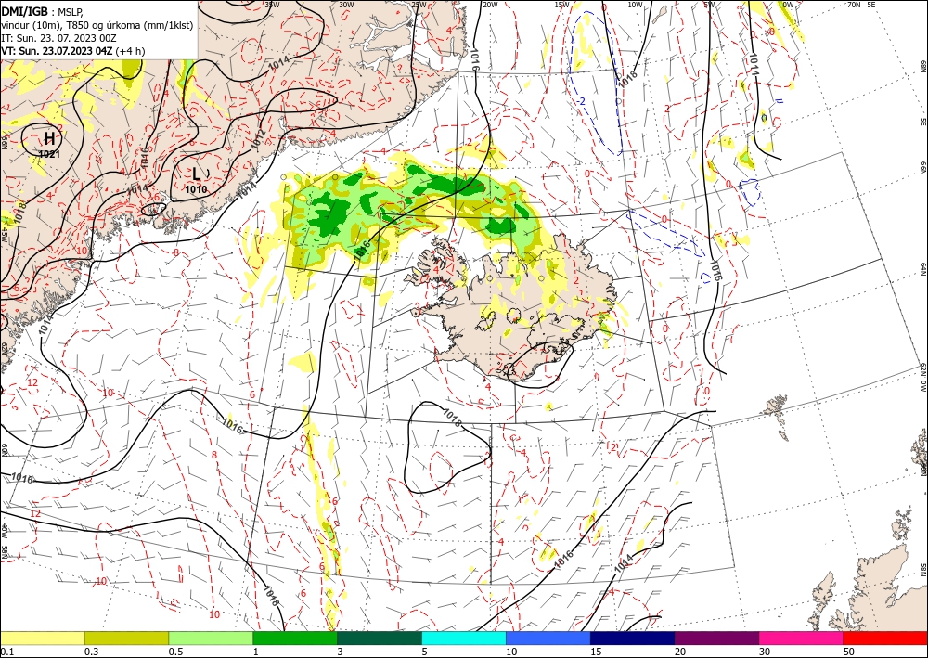
Task: Select the '1021' high pressure value
Action: coord(49,154)
